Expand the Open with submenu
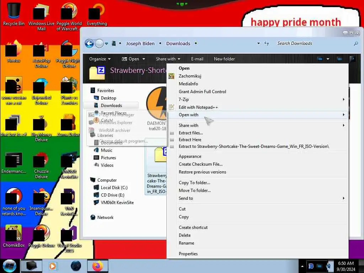Viewport: 364px width, 273px height. [x=258, y=115]
